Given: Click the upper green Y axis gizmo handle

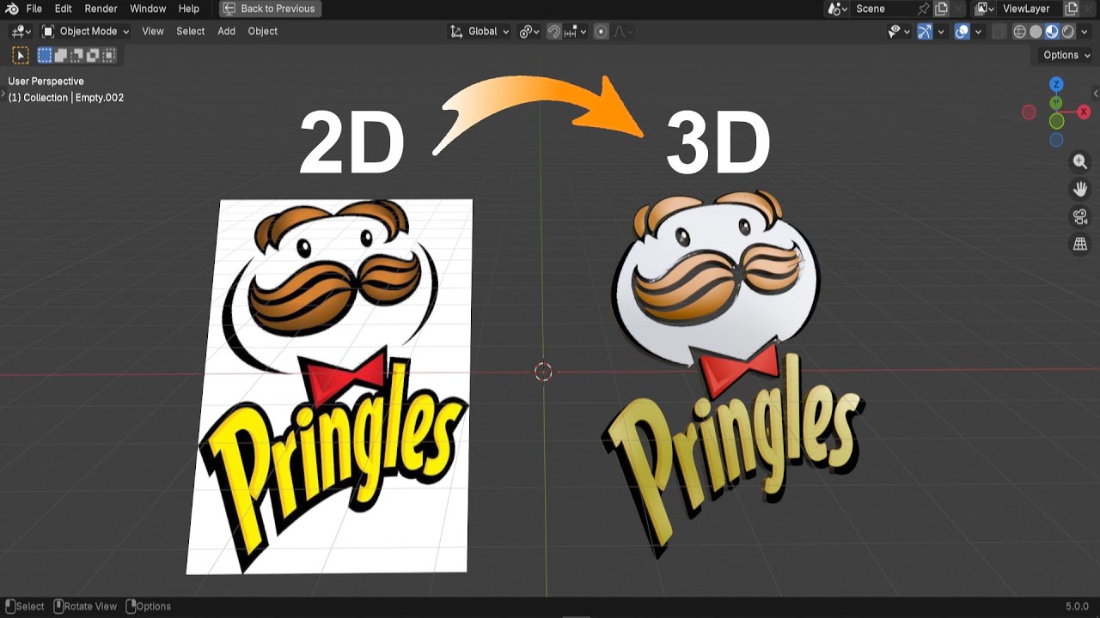Looking at the screenshot, I should pos(1056,103).
